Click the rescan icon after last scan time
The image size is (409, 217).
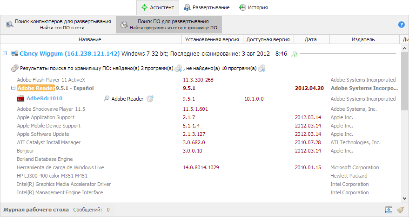coord(294,54)
